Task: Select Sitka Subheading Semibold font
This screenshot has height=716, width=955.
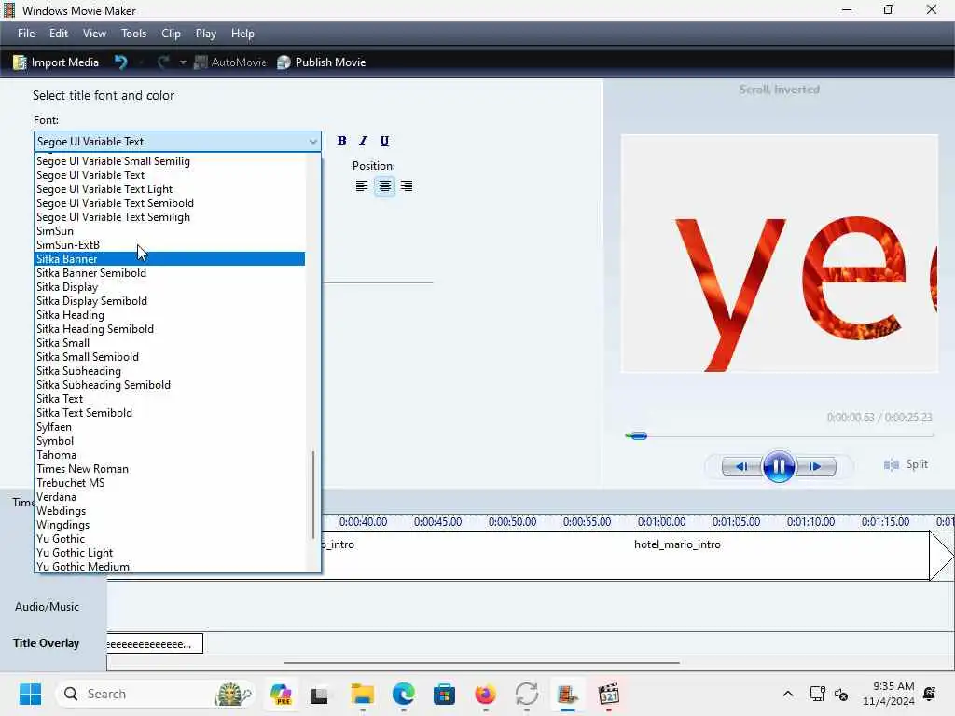Action: coord(170,385)
